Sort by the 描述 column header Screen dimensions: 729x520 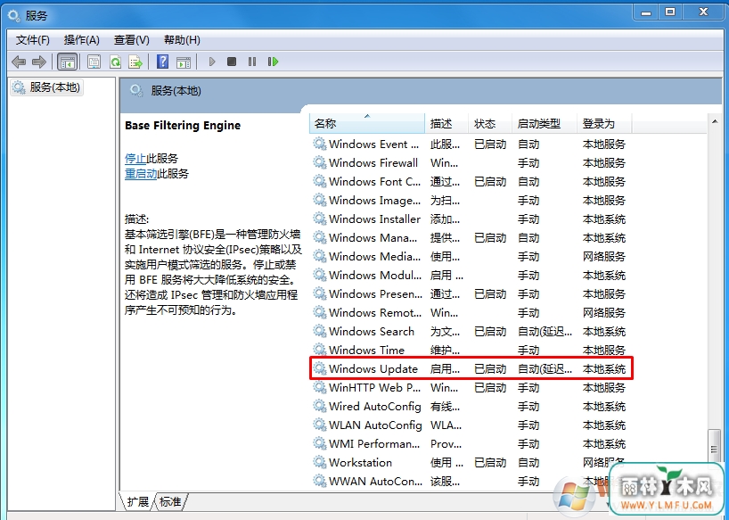446,124
